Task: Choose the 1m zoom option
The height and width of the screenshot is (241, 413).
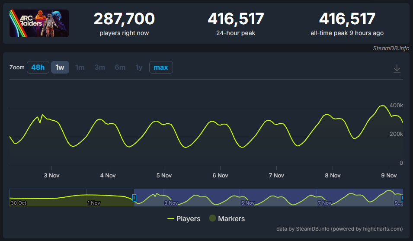Action: (x=80, y=67)
